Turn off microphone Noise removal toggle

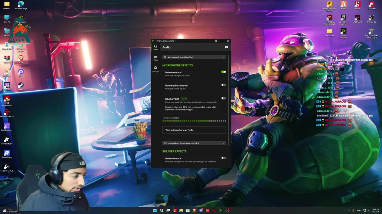[224, 72]
